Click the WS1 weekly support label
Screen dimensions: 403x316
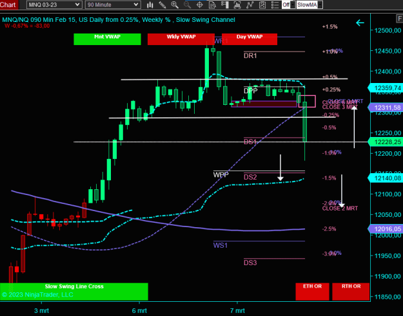221,245
